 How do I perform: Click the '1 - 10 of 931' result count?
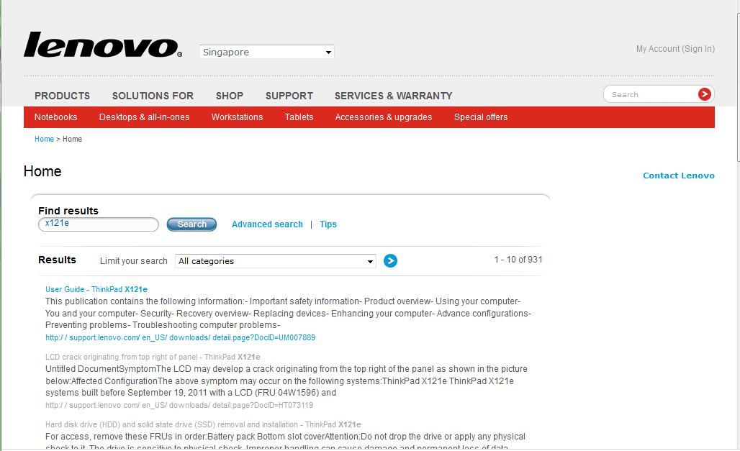(x=518, y=260)
